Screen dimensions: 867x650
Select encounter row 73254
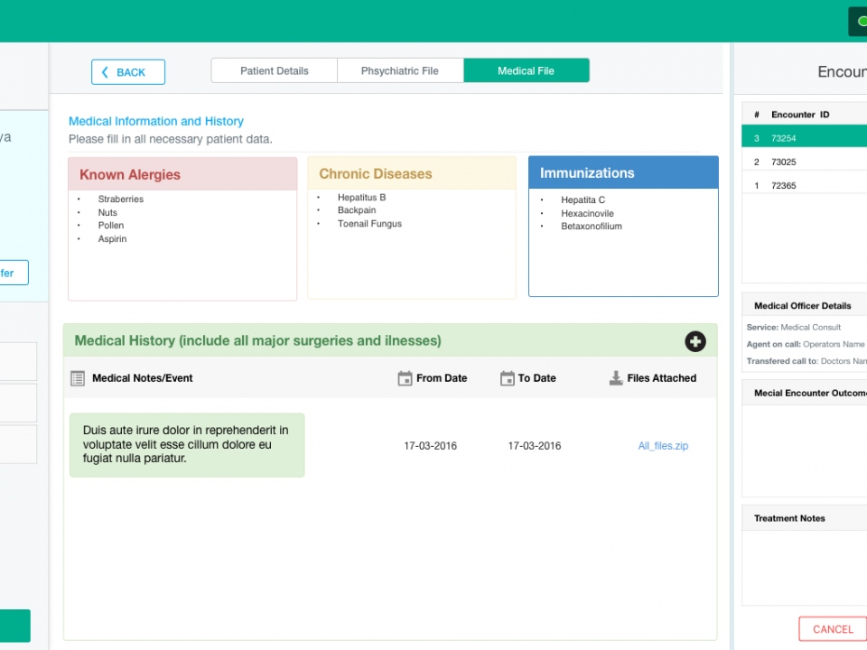click(804, 138)
